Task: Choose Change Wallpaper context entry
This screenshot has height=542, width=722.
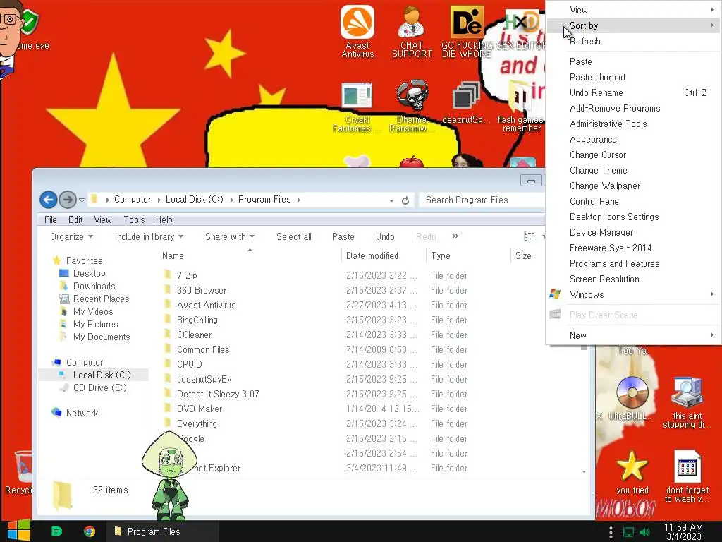Action: 633,186
